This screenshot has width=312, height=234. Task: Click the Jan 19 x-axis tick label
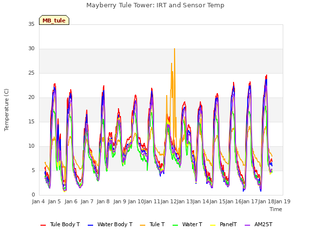282,201
